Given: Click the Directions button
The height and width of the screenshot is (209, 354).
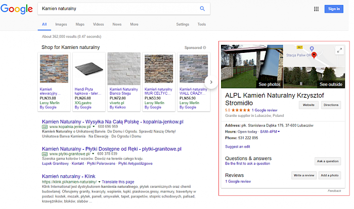Looking at the screenshot, I should pos(331,105).
